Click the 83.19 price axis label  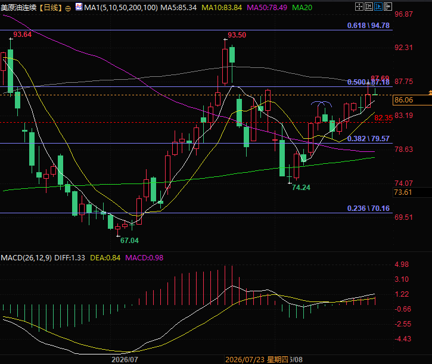(x=403, y=115)
